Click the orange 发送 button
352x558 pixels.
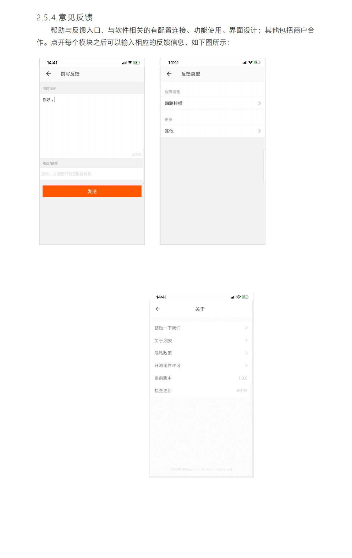coord(92,191)
